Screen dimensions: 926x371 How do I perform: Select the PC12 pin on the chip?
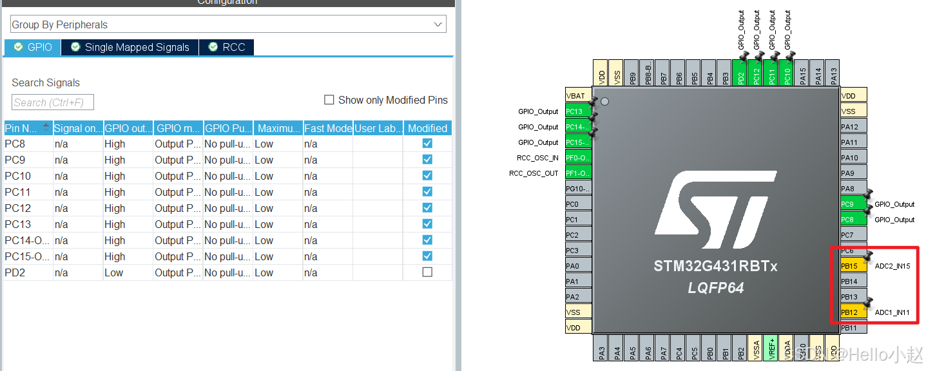point(756,73)
